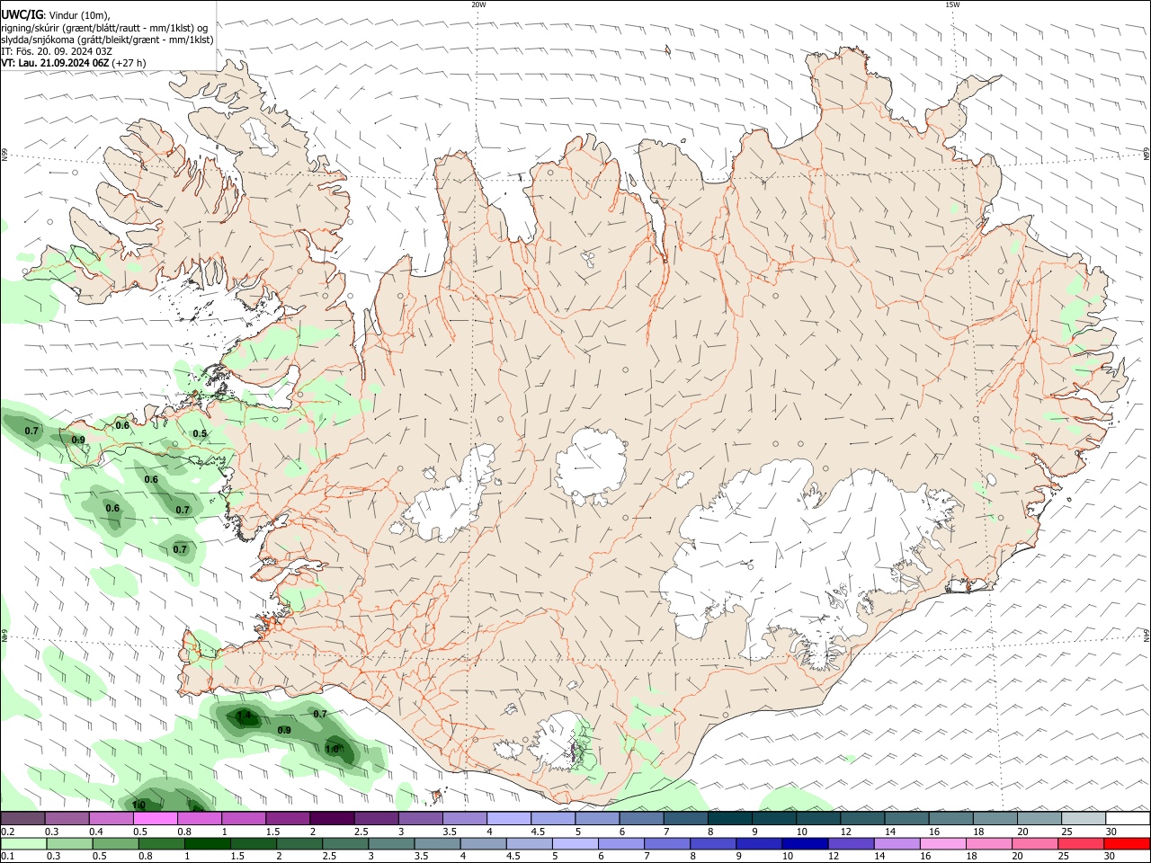Click the '10' label in the upper legend row
This screenshot has width=1151, height=863.
(801, 832)
